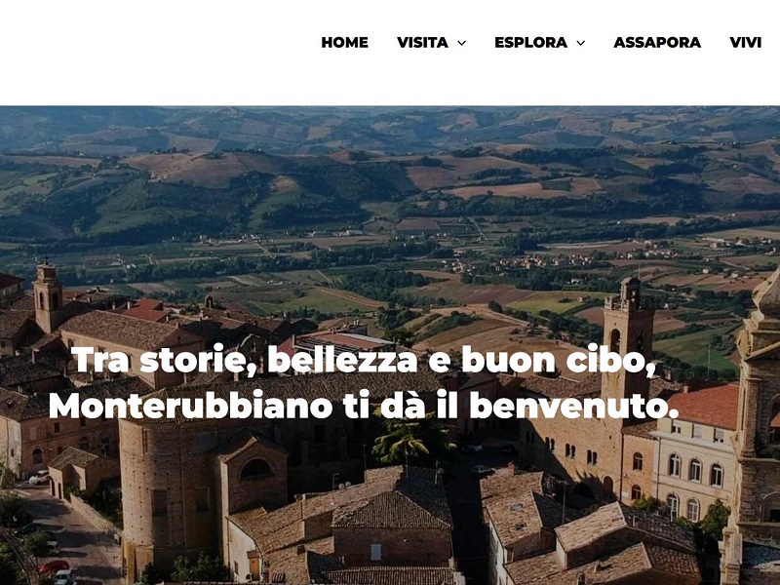
Task: Open the ESPLORA menu item
Action: (530, 42)
